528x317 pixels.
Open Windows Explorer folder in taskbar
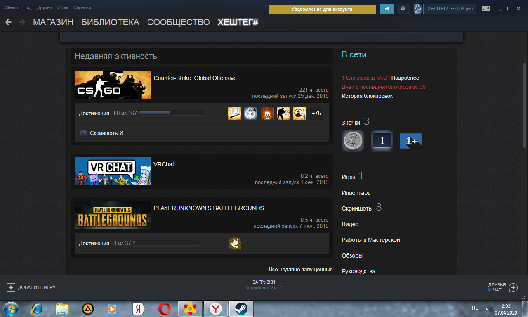(62, 308)
